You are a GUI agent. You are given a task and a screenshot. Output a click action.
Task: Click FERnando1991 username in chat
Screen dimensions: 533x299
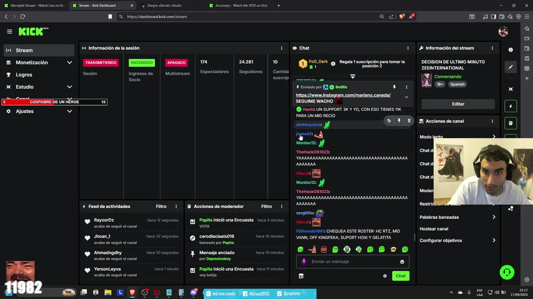[310, 231]
